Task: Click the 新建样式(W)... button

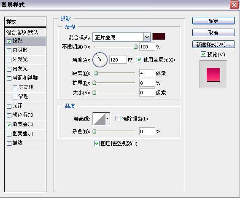Action: tap(213, 45)
